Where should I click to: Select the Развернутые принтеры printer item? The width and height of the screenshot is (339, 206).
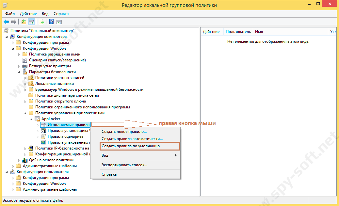45,66
